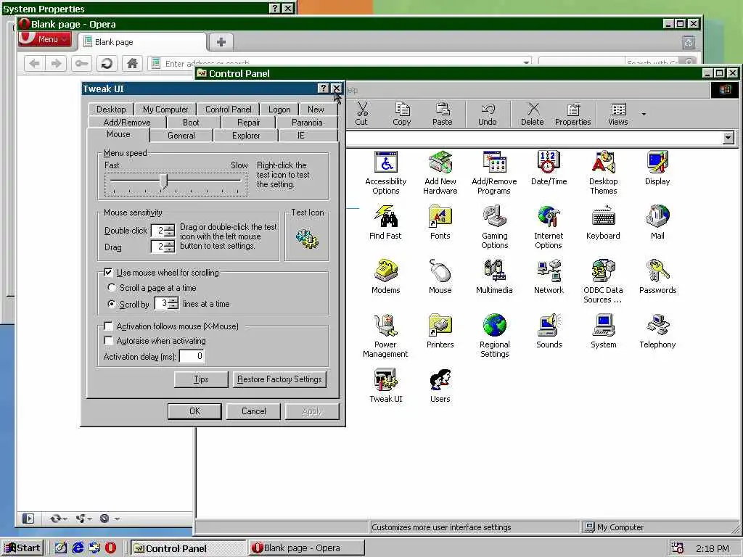Viewport: 743px width, 557px height.
Task: Open the Telephony icon
Action: pos(657,331)
